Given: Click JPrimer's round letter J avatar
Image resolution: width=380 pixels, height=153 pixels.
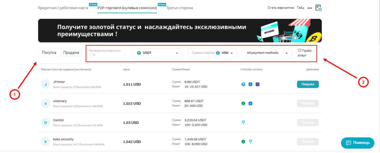Looking at the screenshot, I should 45,85.
